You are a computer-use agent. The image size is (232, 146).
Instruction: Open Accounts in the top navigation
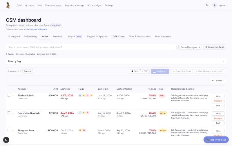pyautogui.click(x=30, y=5)
